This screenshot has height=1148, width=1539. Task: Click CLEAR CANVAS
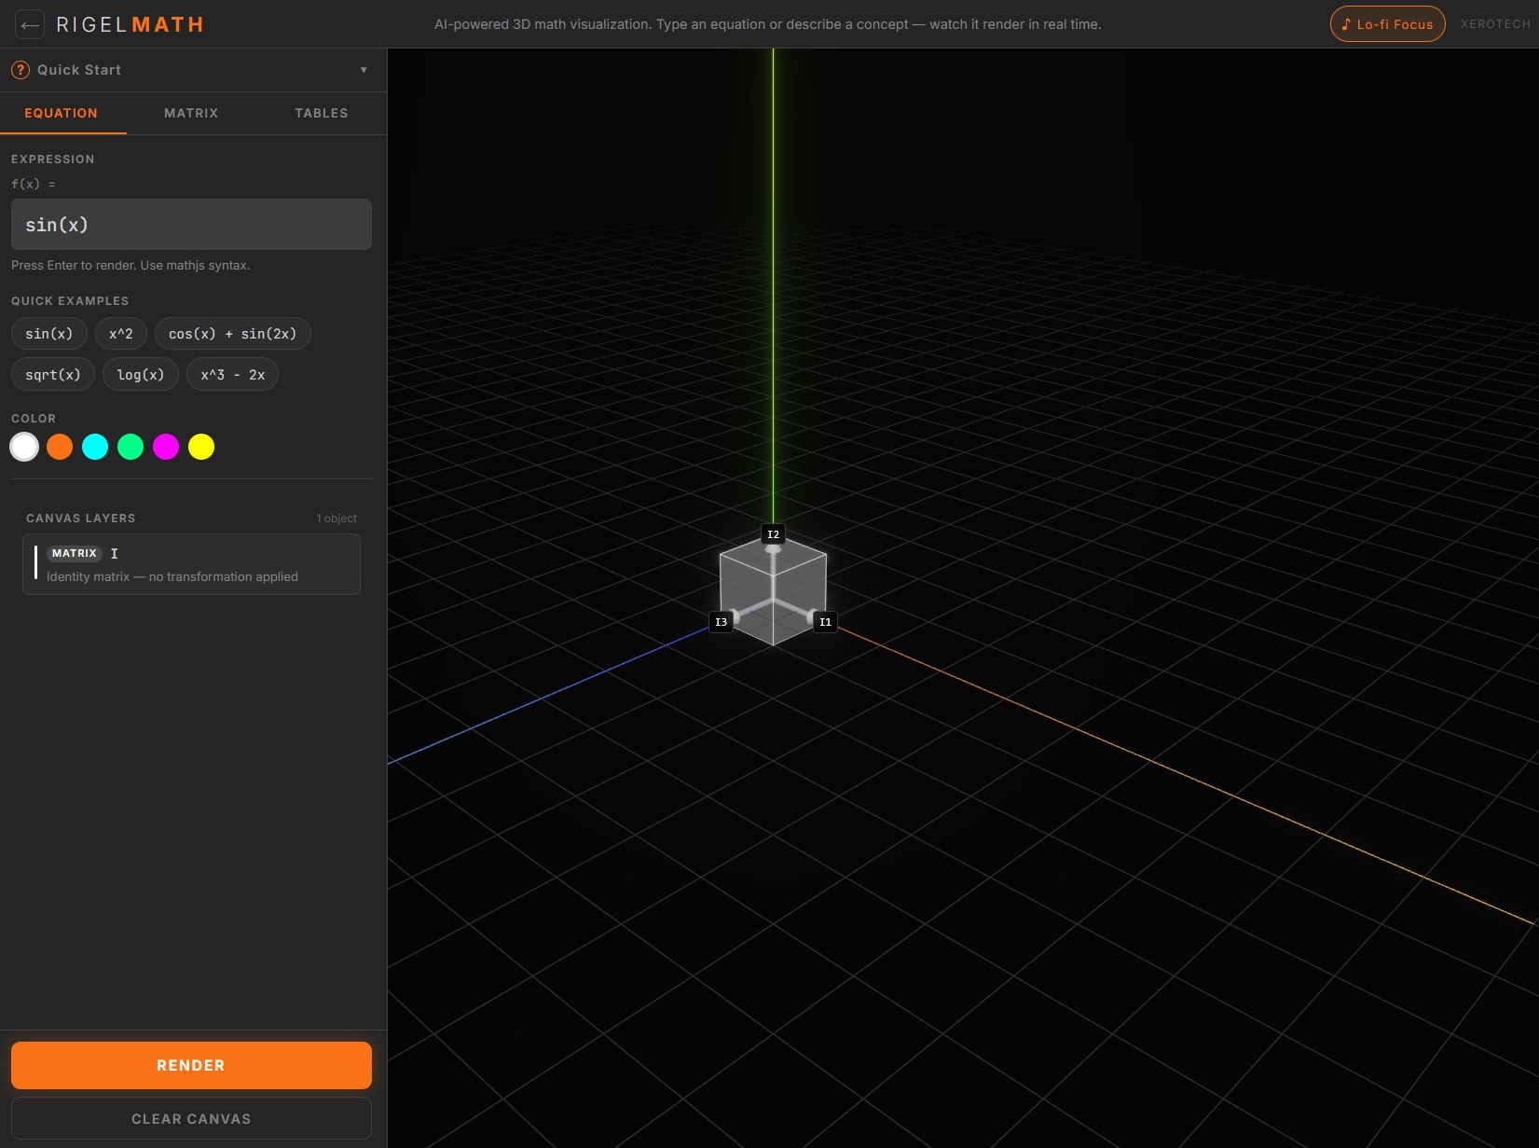click(x=190, y=1118)
